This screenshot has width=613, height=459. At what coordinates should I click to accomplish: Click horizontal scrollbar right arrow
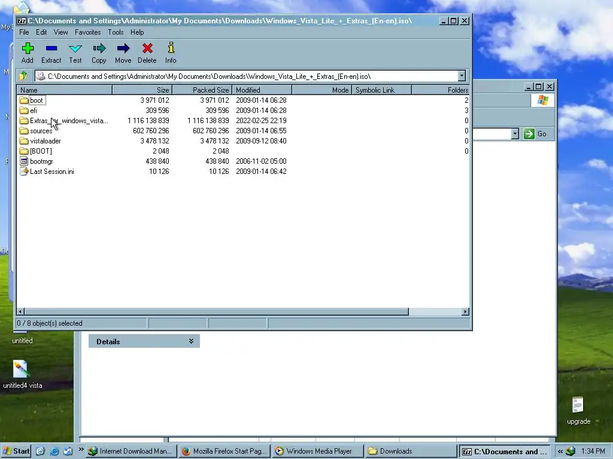click(465, 311)
